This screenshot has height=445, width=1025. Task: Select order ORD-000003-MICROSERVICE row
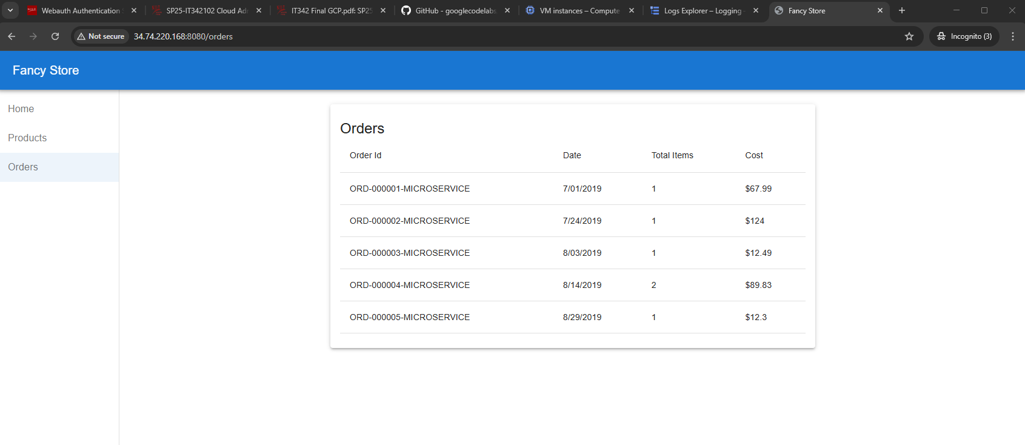(410, 253)
